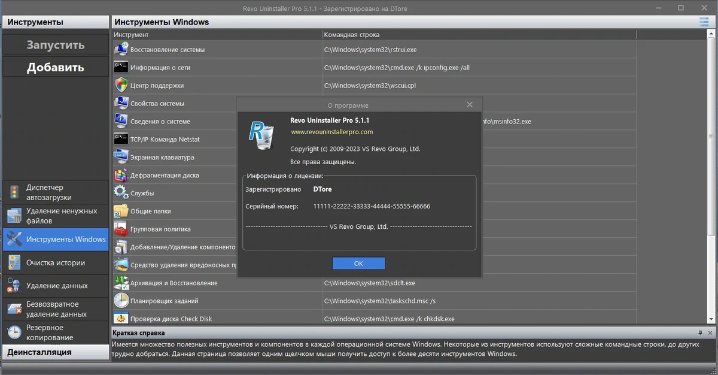Viewport: 718px width, 375px height.
Task: Click the Проверка диска Check Disk icon
Action: pos(121,318)
